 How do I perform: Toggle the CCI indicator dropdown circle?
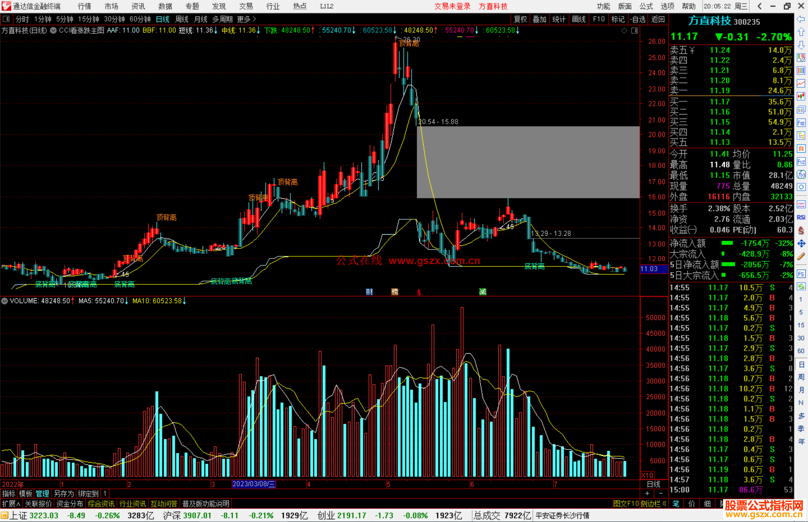(53, 30)
